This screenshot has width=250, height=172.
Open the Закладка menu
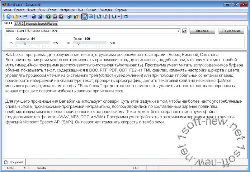tap(106, 10)
